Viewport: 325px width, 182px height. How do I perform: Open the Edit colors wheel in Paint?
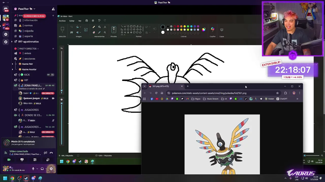[204, 30]
